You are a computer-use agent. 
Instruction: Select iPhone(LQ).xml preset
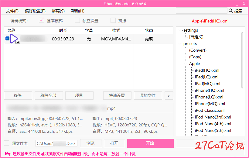209,97
